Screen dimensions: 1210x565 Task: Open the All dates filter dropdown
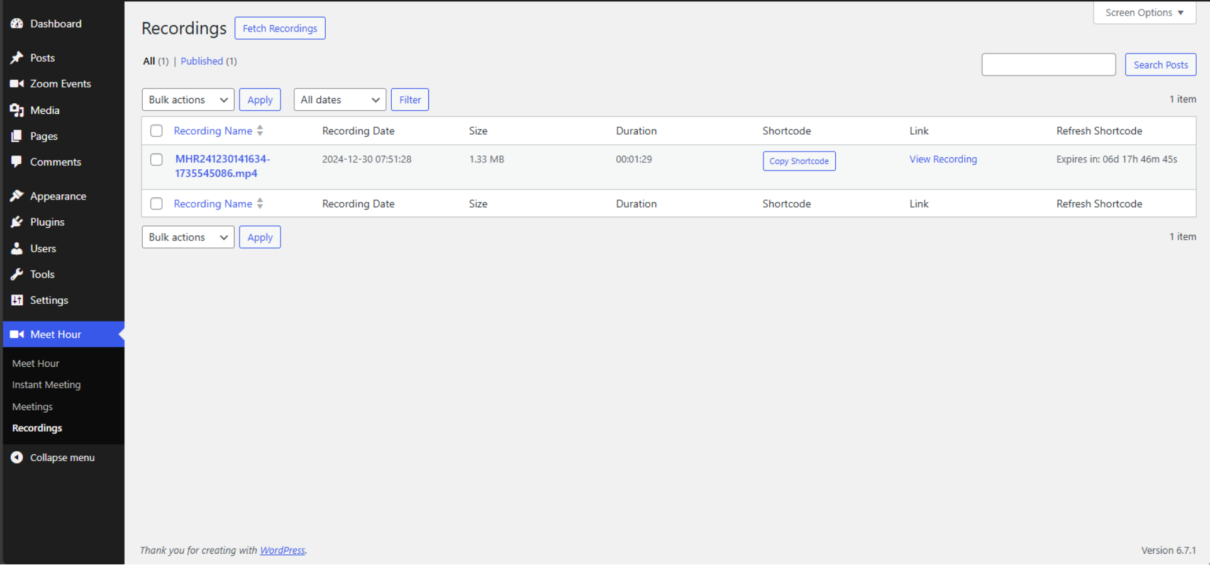pos(340,99)
